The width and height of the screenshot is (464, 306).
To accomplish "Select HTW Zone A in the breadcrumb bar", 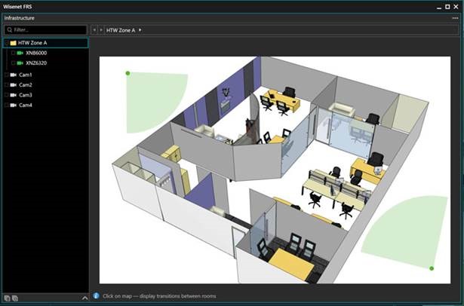I will coord(121,30).
